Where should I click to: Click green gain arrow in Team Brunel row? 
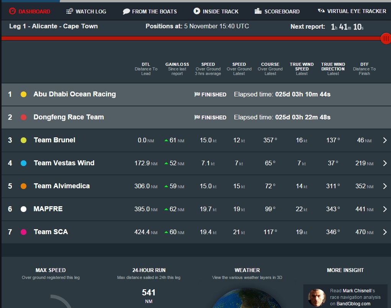click(166, 140)
